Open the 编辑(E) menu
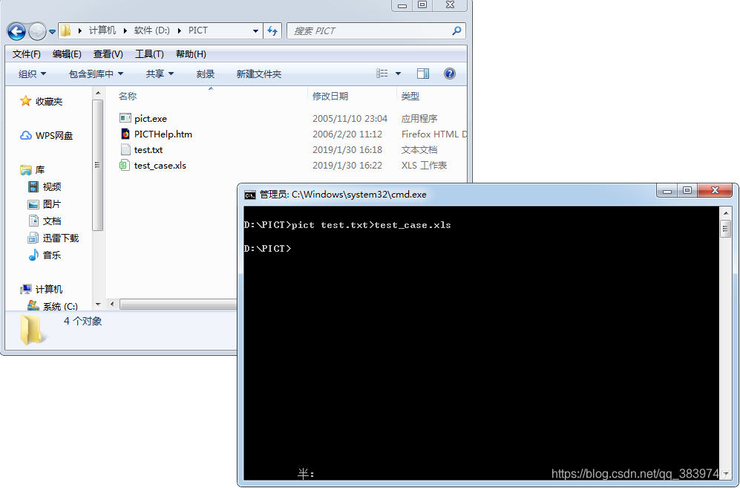Viewport: 740px width, 488px height. (67, 54)
